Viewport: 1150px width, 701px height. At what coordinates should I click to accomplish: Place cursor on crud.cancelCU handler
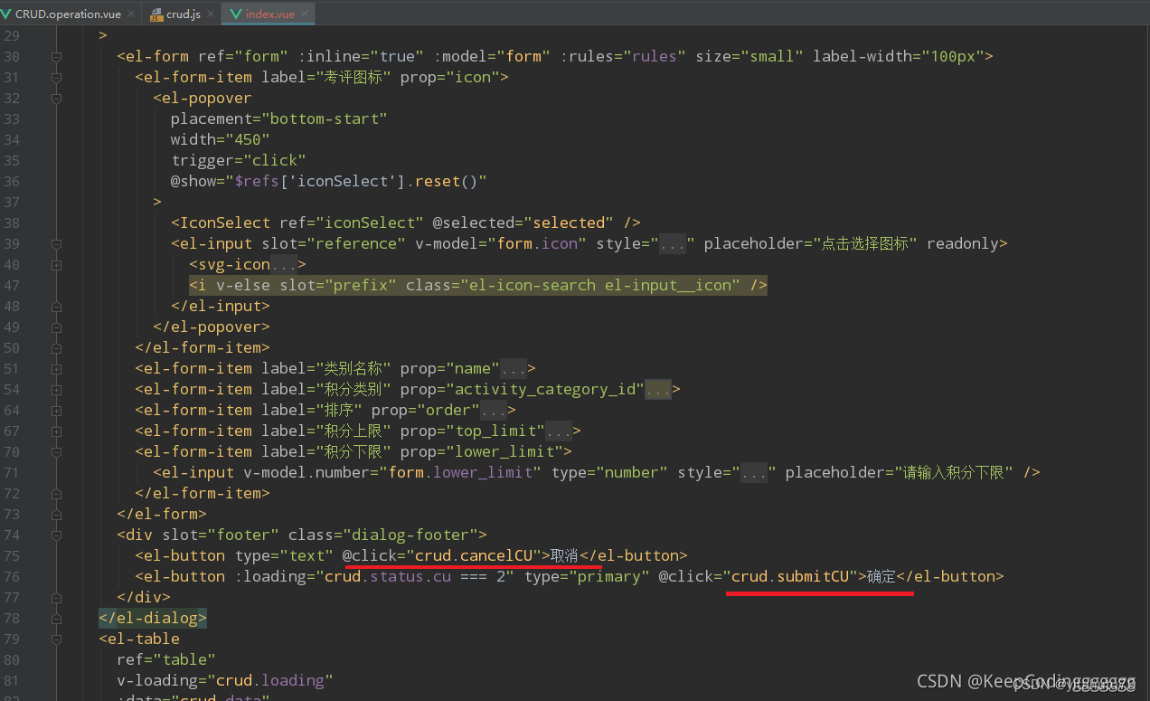pyautogui.click(x=474, y=555)
